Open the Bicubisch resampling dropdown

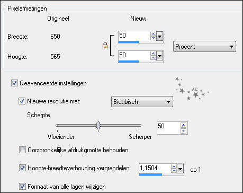coord(142,102)
